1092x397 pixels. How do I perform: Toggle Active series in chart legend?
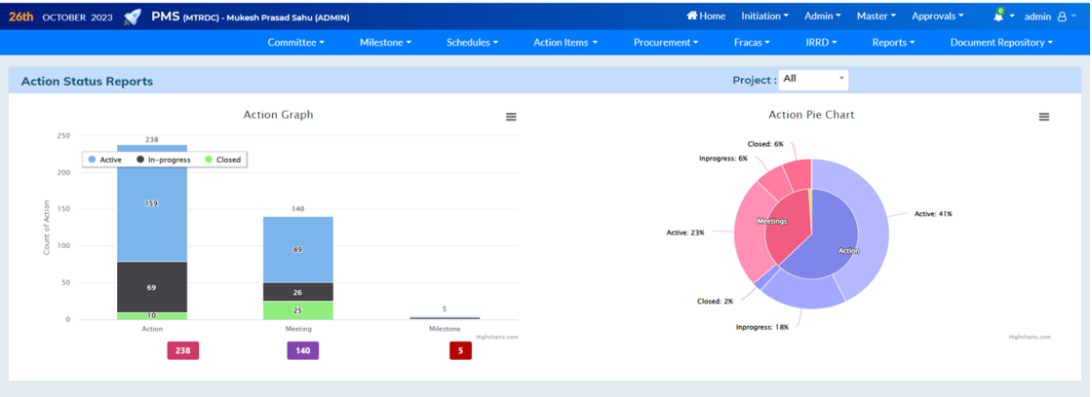click(105, 160)
